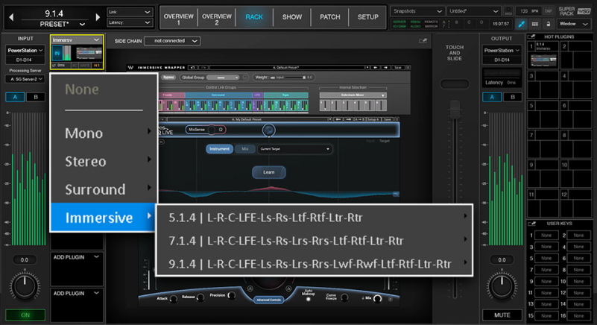Open the Mono submenu

(x=104, y=133)
